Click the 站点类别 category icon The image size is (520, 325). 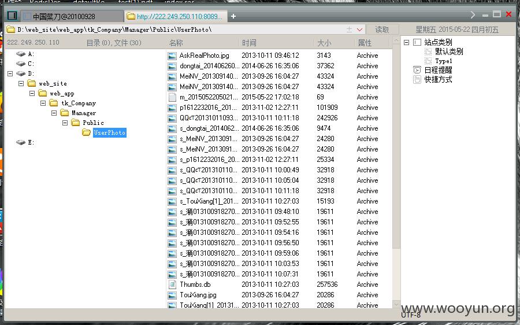tap(417, 42)
